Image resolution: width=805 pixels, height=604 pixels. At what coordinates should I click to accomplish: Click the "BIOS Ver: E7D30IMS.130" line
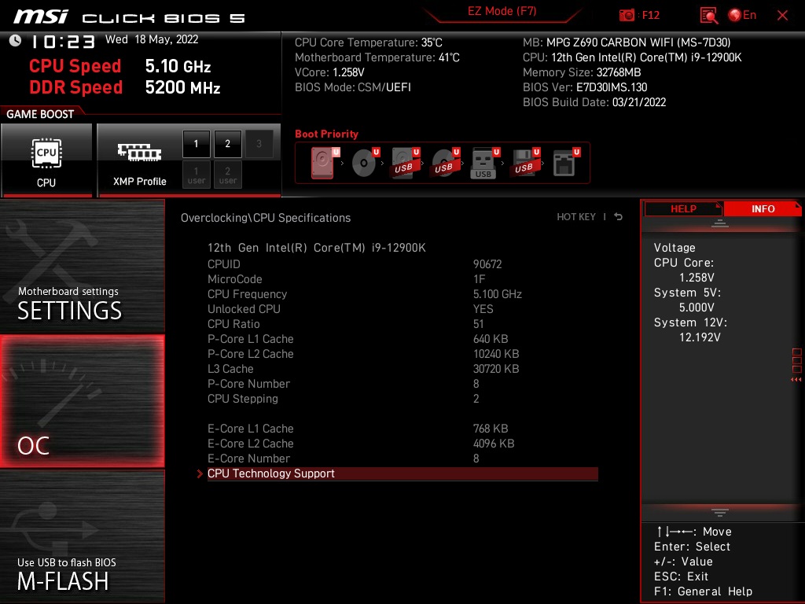pos(585,87)
